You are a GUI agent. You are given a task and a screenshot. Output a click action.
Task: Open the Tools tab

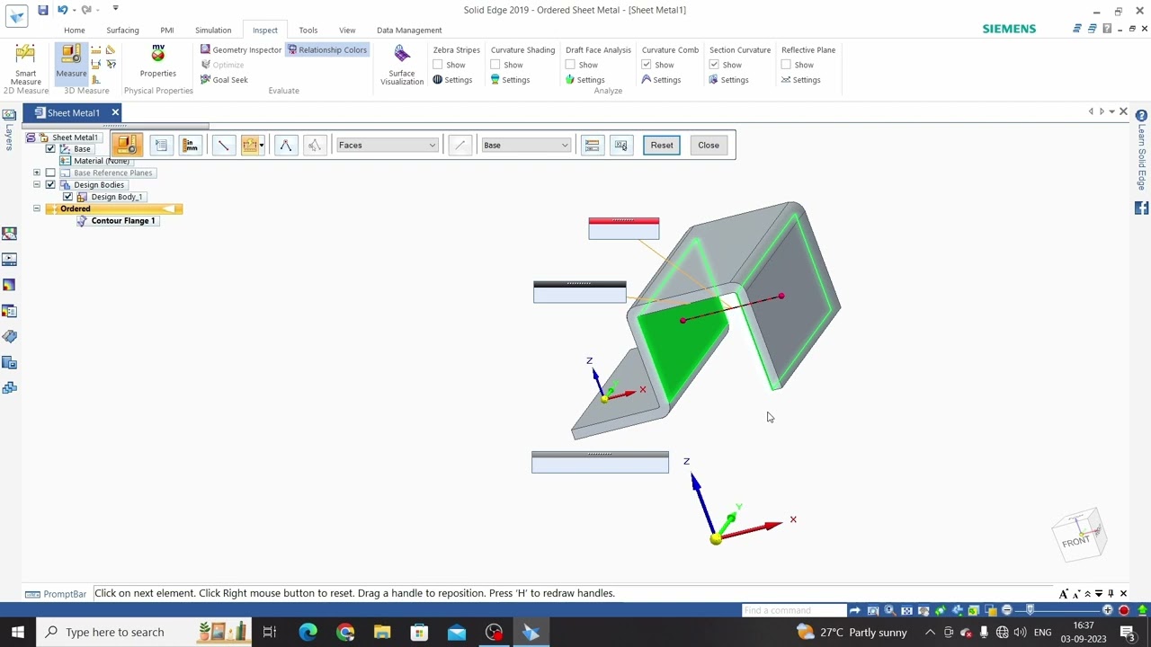pyautogui.click(x=308, y=30)
